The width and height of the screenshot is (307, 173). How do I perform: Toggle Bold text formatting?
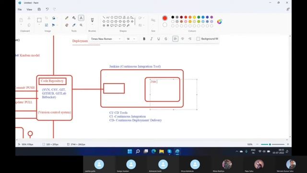(144, 39)
